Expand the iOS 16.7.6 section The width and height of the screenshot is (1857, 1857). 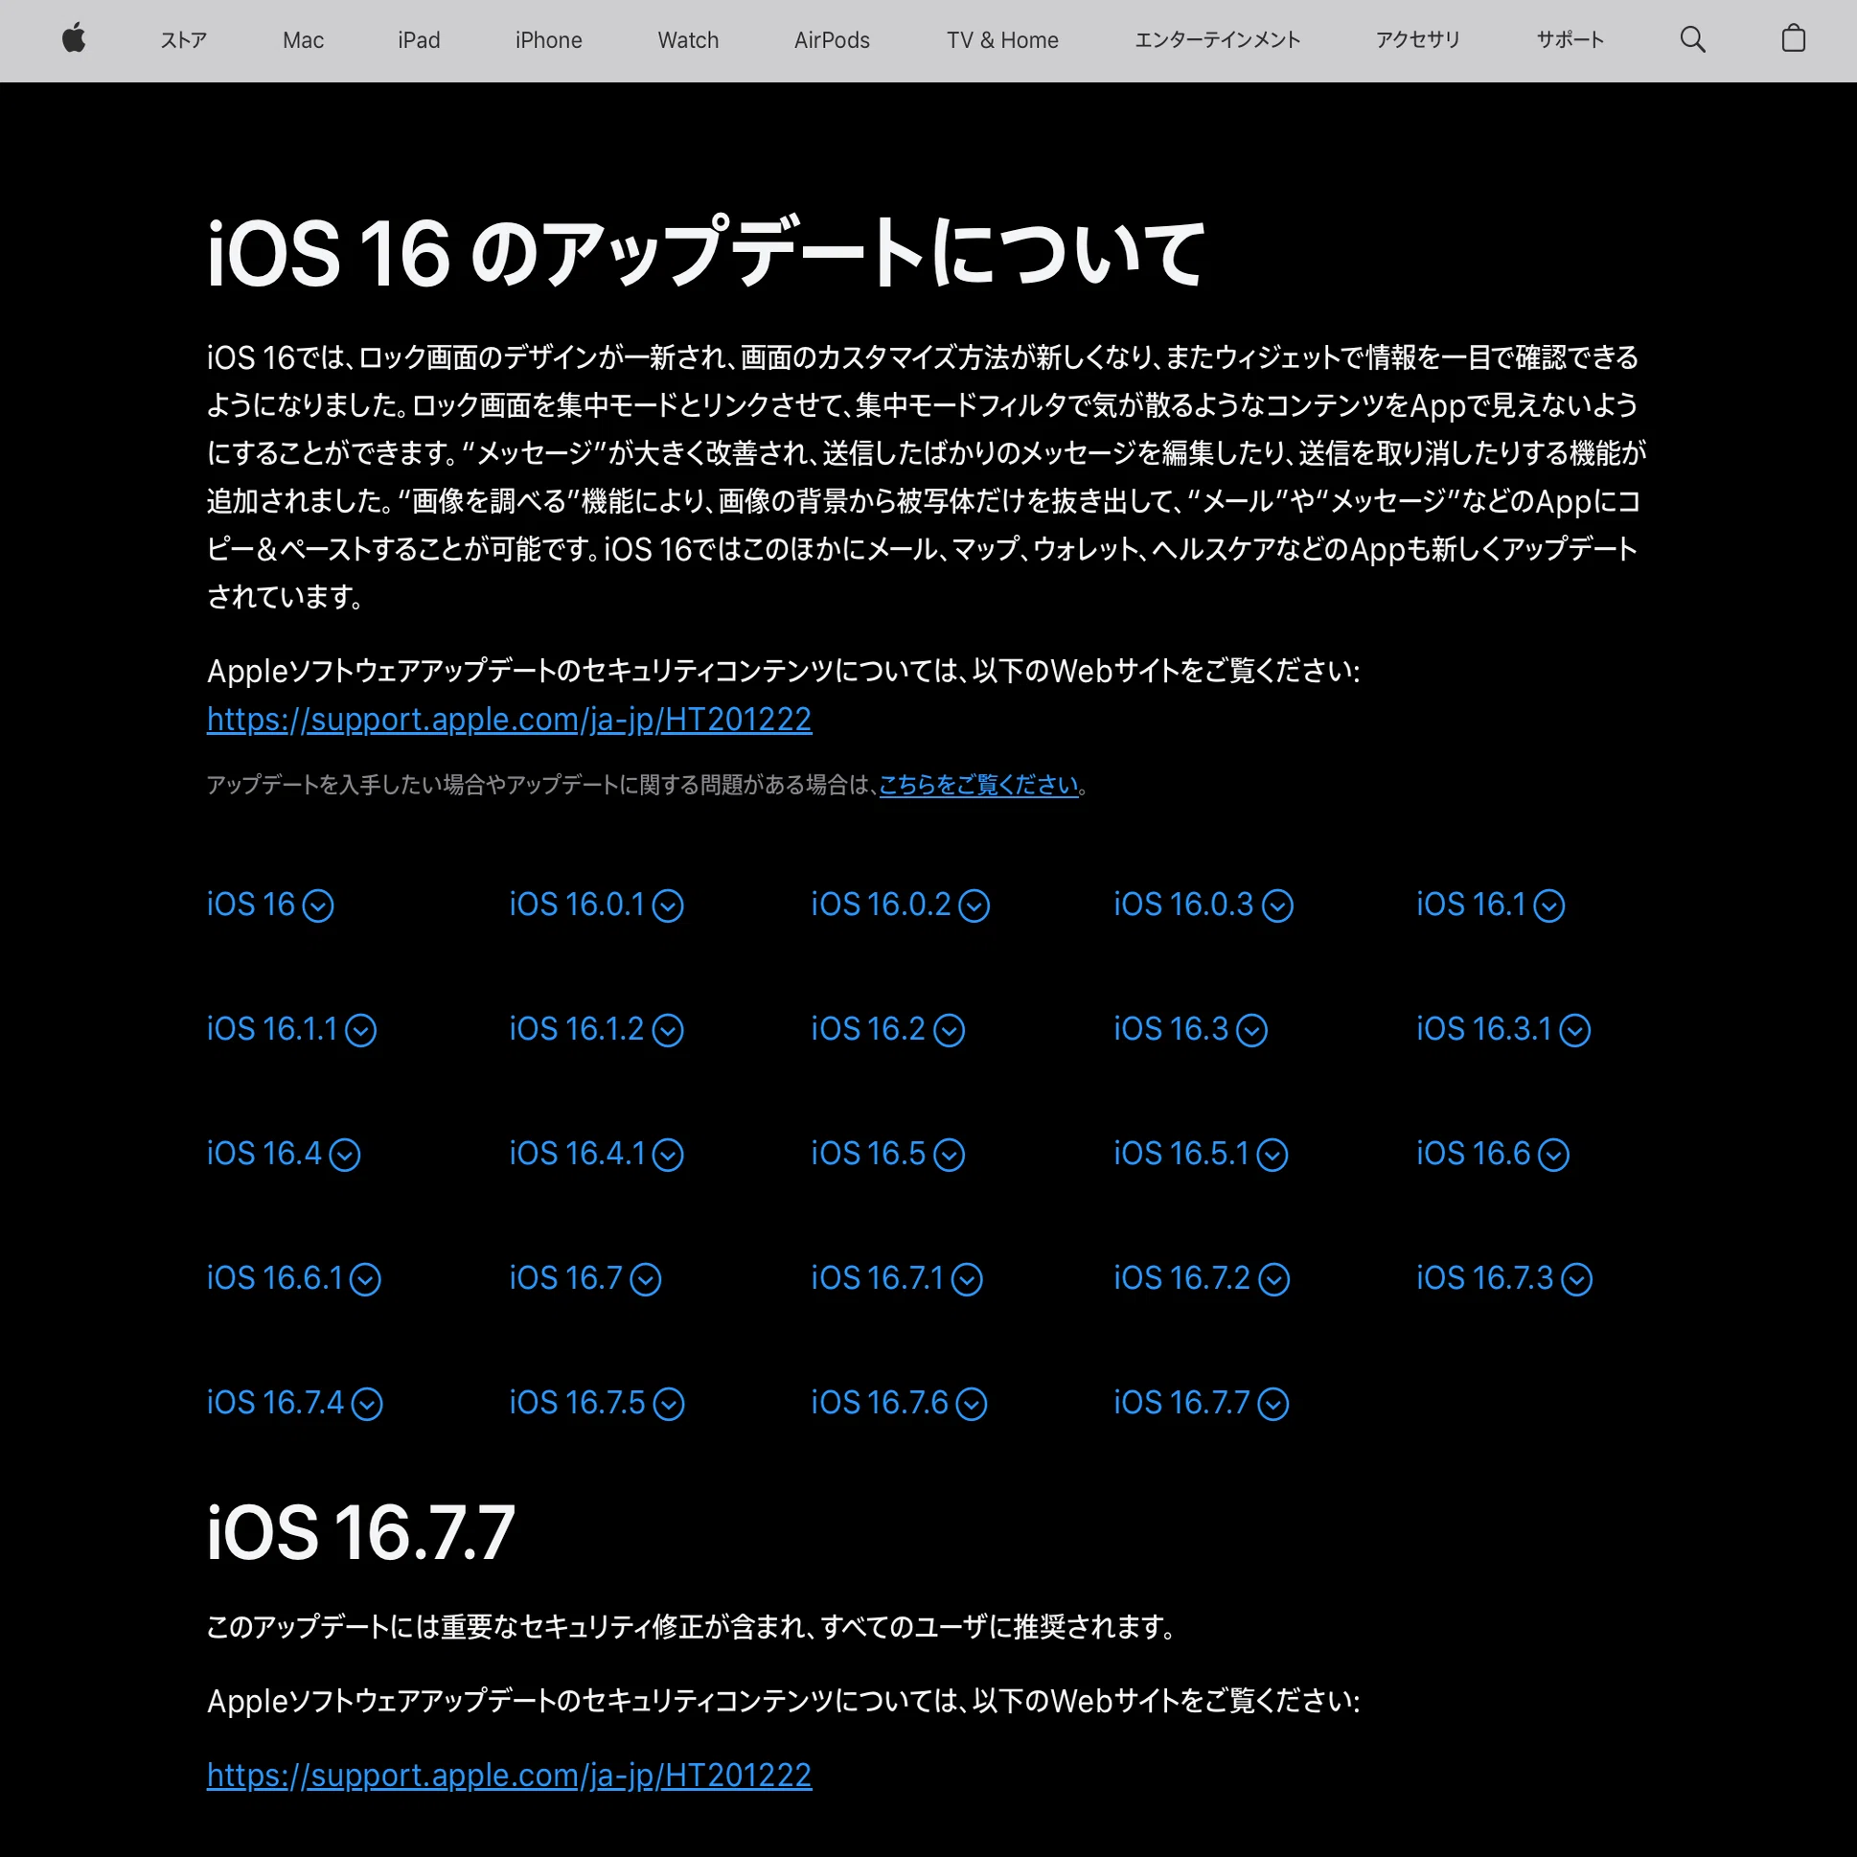[899, 1404]
